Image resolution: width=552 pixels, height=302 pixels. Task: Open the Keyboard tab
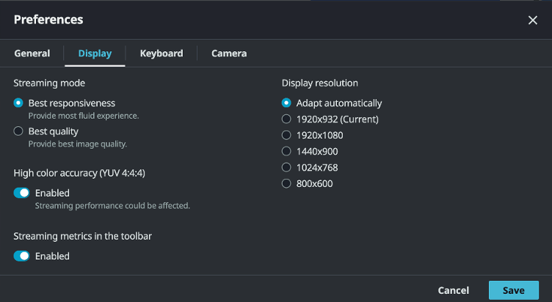pos(161,54)
